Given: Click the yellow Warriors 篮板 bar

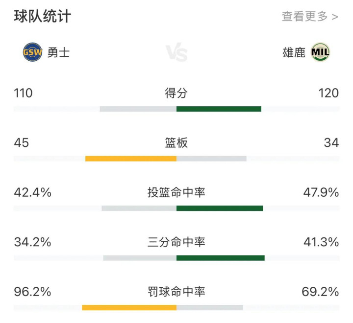Looking at the screenshot, I should click(131, 159).
